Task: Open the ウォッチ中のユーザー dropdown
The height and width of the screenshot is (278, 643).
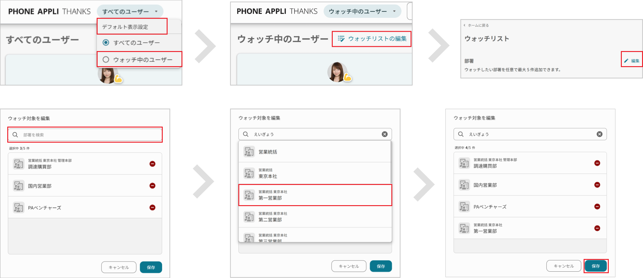Action: point(362,11)
